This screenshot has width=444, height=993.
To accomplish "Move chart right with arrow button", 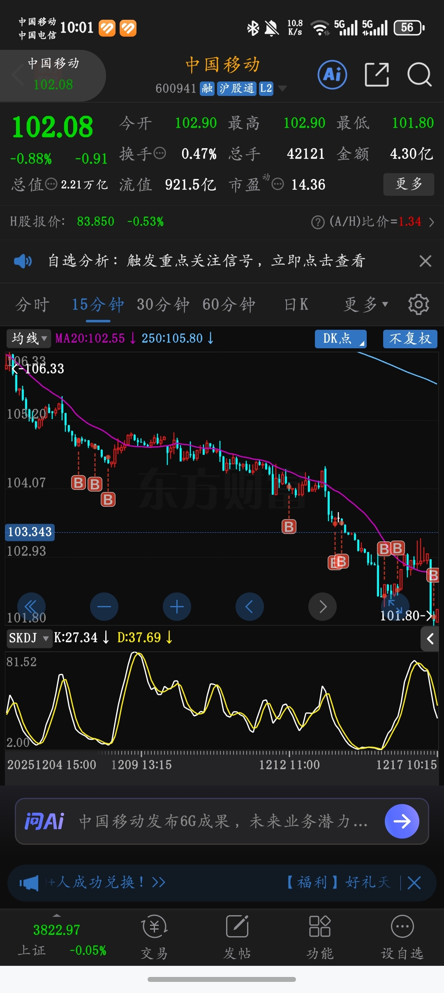I will tap(323, 606).
